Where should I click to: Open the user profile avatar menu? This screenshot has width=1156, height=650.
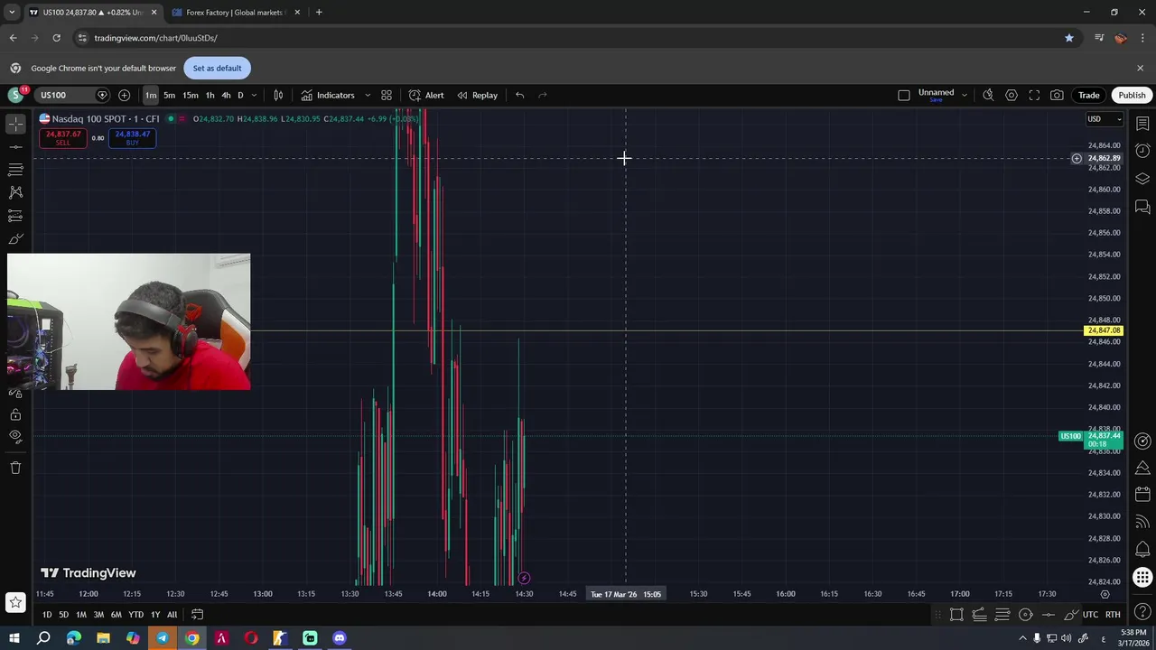tap(15, 95)
